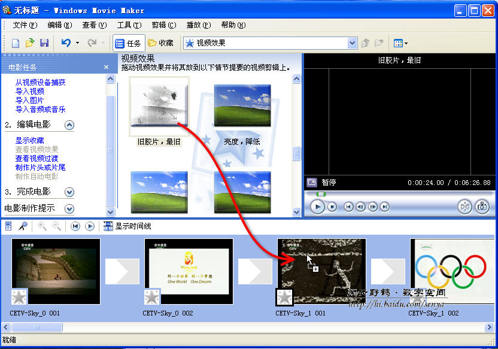Click the Set Audio Levels icon
Screen dimensions: 498x349
pyautogui.click(x=8, y=226)
